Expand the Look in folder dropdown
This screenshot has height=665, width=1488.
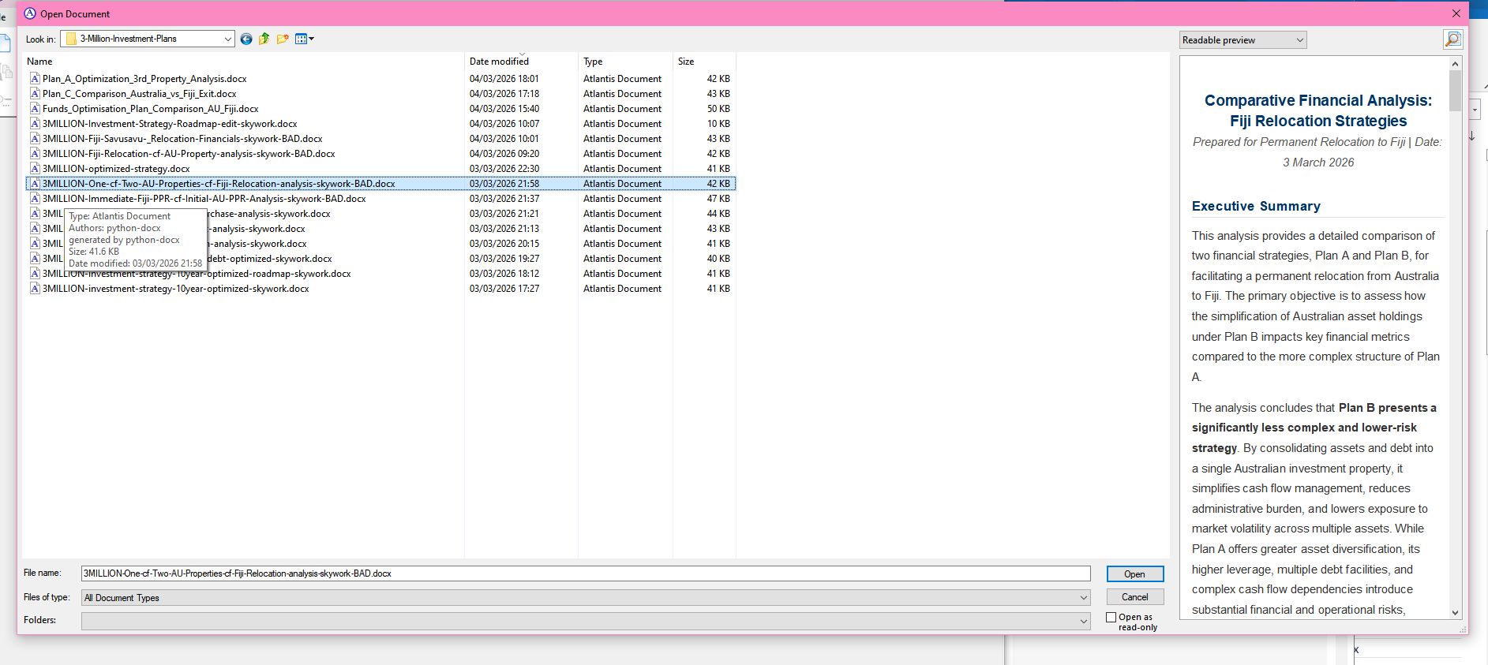(227, 39)
